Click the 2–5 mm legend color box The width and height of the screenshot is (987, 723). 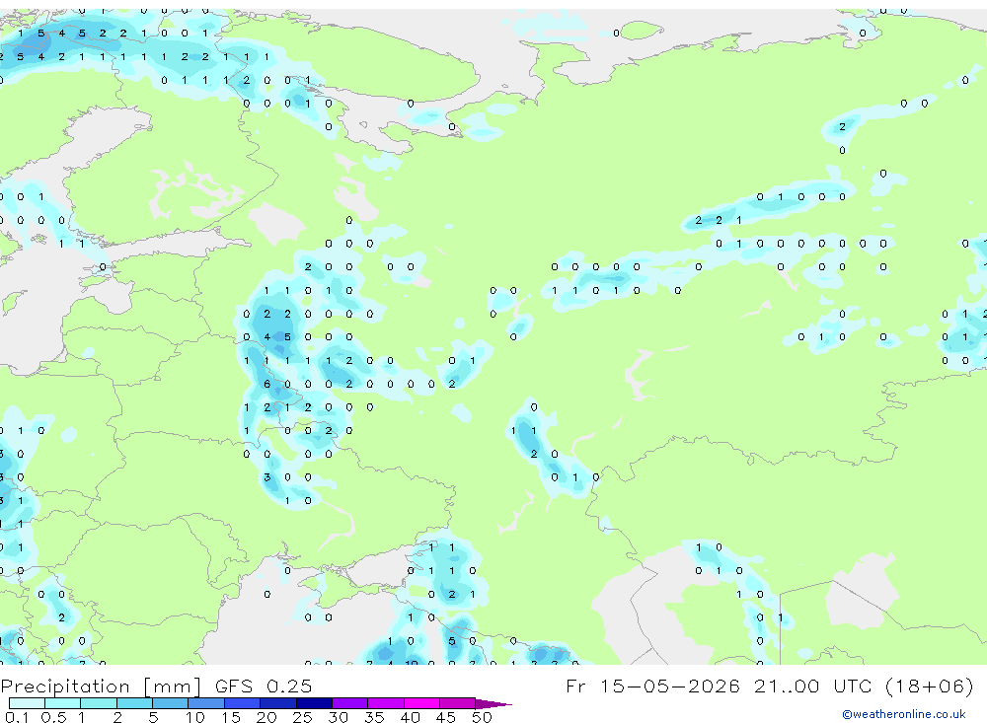(134, 703)
